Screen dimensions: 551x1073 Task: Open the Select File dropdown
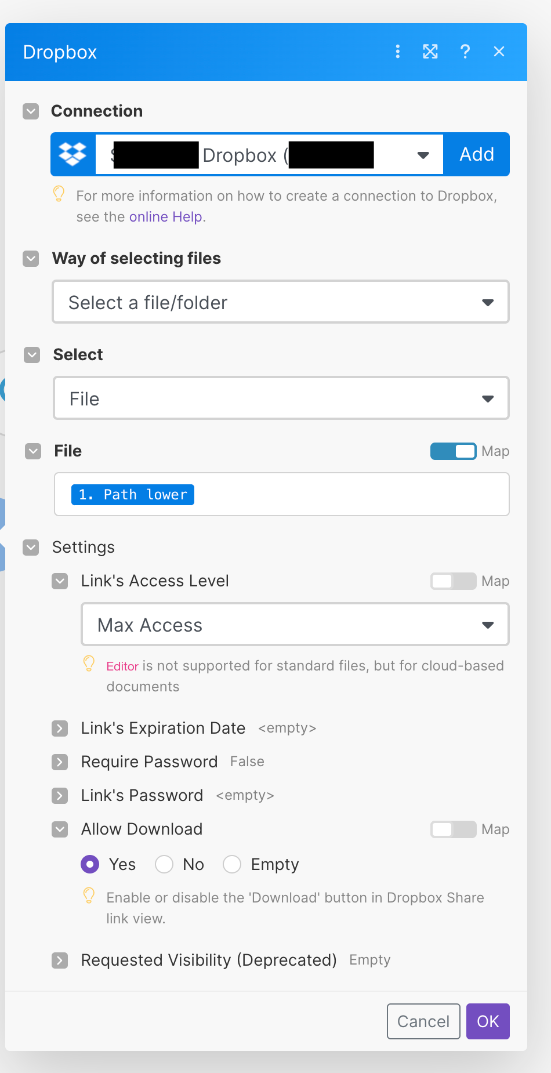pos(281,398)
